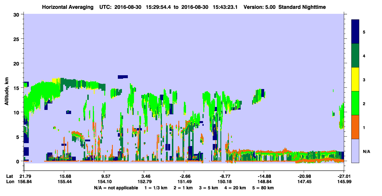Click the 'Lat' row label
The image size is (382, 196).
coord(10,176)
